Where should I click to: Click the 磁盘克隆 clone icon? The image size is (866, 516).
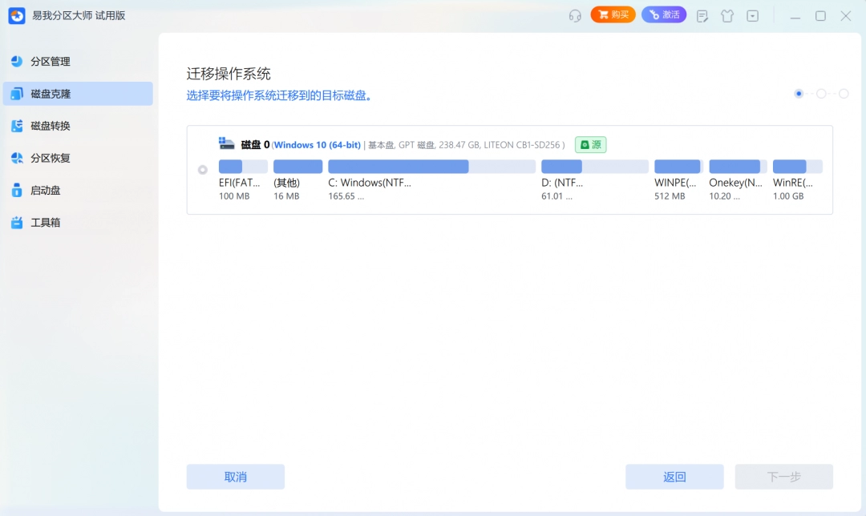17,94
